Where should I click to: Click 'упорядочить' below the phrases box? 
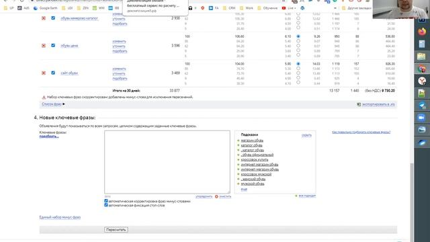(x=204, y=196)
